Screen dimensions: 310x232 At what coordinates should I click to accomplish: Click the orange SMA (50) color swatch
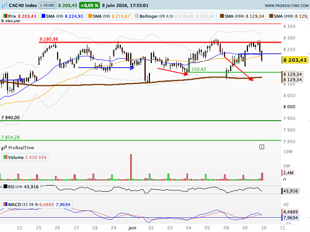point(90,16)
